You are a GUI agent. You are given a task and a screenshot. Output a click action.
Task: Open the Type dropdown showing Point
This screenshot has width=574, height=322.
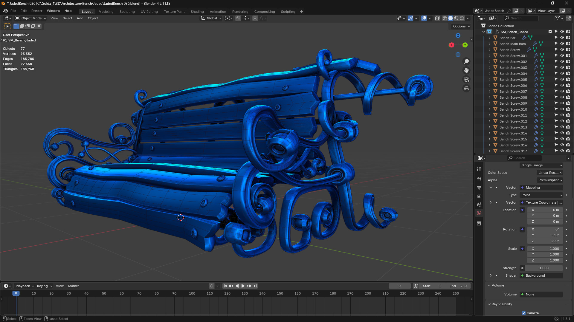(x=541, y=195)
